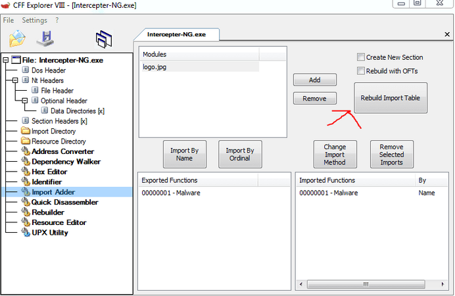Maximize the CFF Explorer window
This screenshot has height=296, width=455.
(x=418, y=3)
